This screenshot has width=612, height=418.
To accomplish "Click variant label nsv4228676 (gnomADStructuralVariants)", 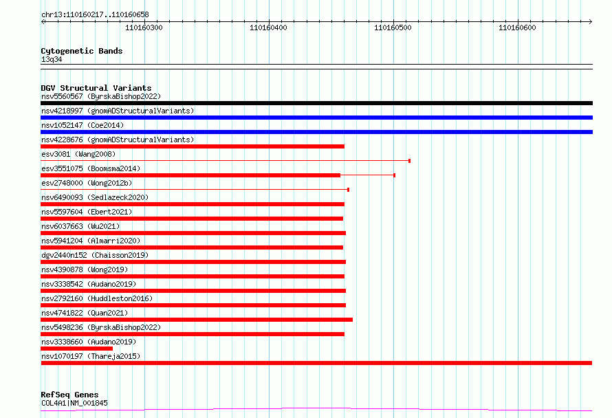I will [118, 140].
